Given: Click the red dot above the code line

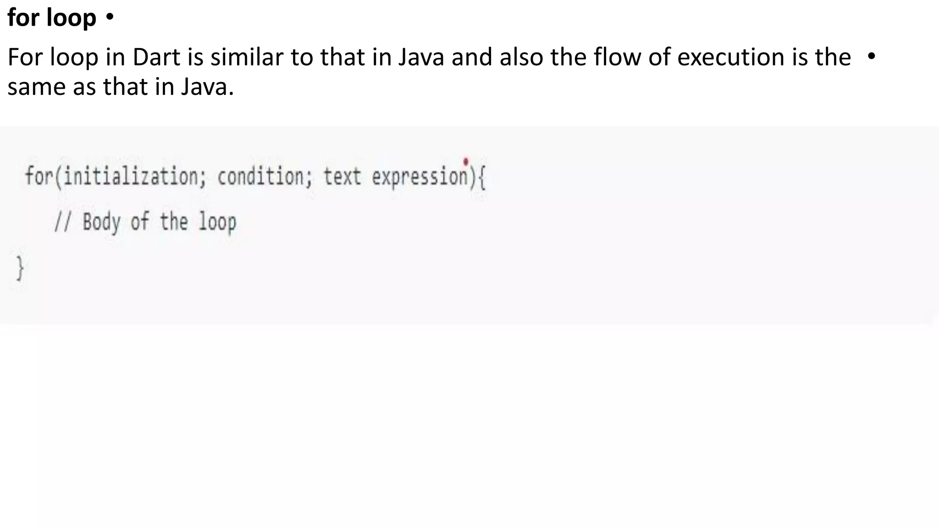Looking at the screenshot, I should (x=466, y=161).
